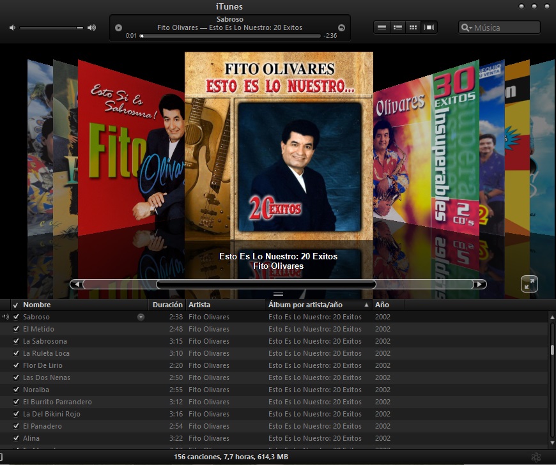The height and width of the screenshot is (465, 556).
Task: Select the Cover Flow view icon
Action: tap(429, 27)
